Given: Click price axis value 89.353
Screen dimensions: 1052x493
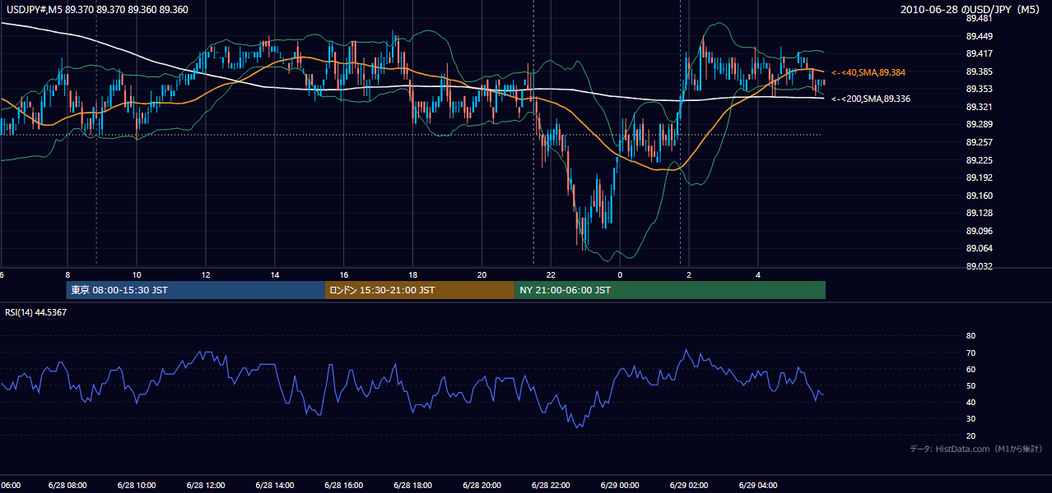Looking at the screenshot, I should 979,89.
